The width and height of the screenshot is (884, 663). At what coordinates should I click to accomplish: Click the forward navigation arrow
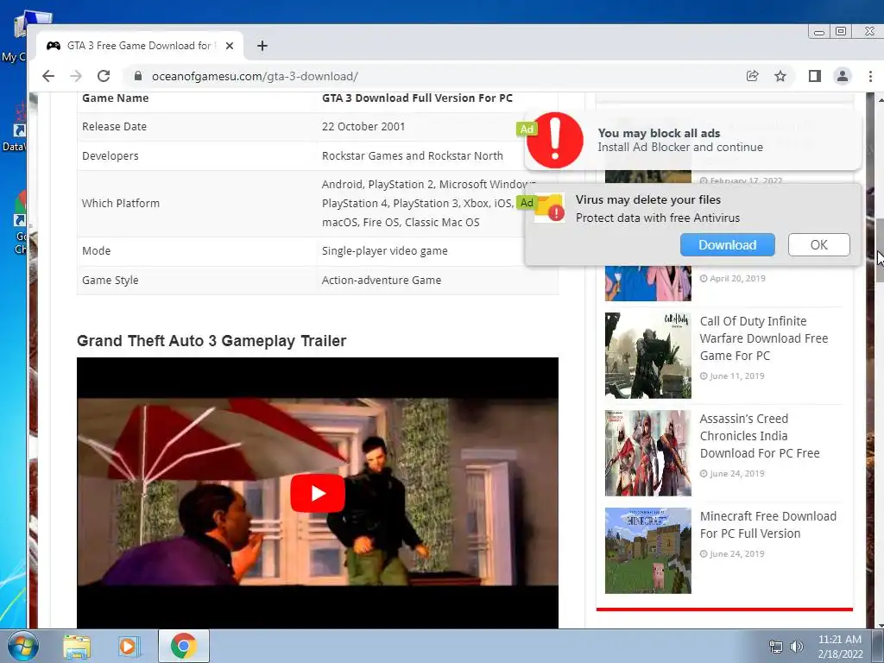pos(76,76)
